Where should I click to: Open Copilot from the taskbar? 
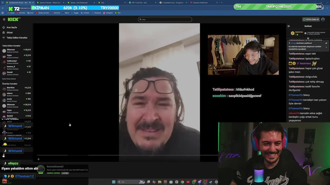pyautogui.click(x=154, y=182)
